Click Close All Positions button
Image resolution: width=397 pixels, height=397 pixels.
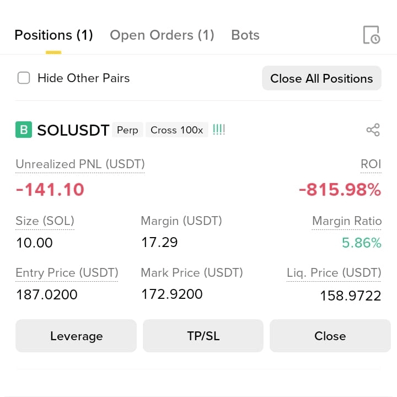click(x=321, y=78)
